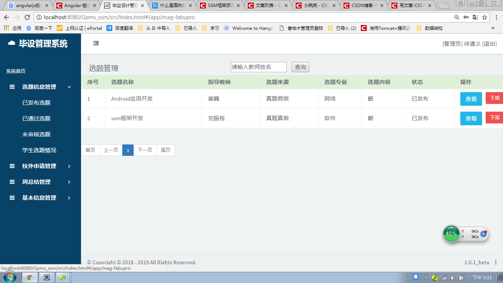Open the bookmarks overflow » chevron
Image resolution: width=503 pixels, height=283 pixels.
pyautogui.click(x=493, y=28)
